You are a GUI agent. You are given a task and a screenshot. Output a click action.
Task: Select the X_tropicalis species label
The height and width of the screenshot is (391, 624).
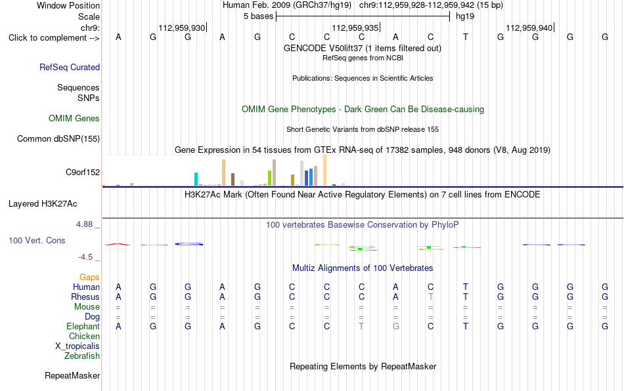pyautogui.click(x=78, y=346)
